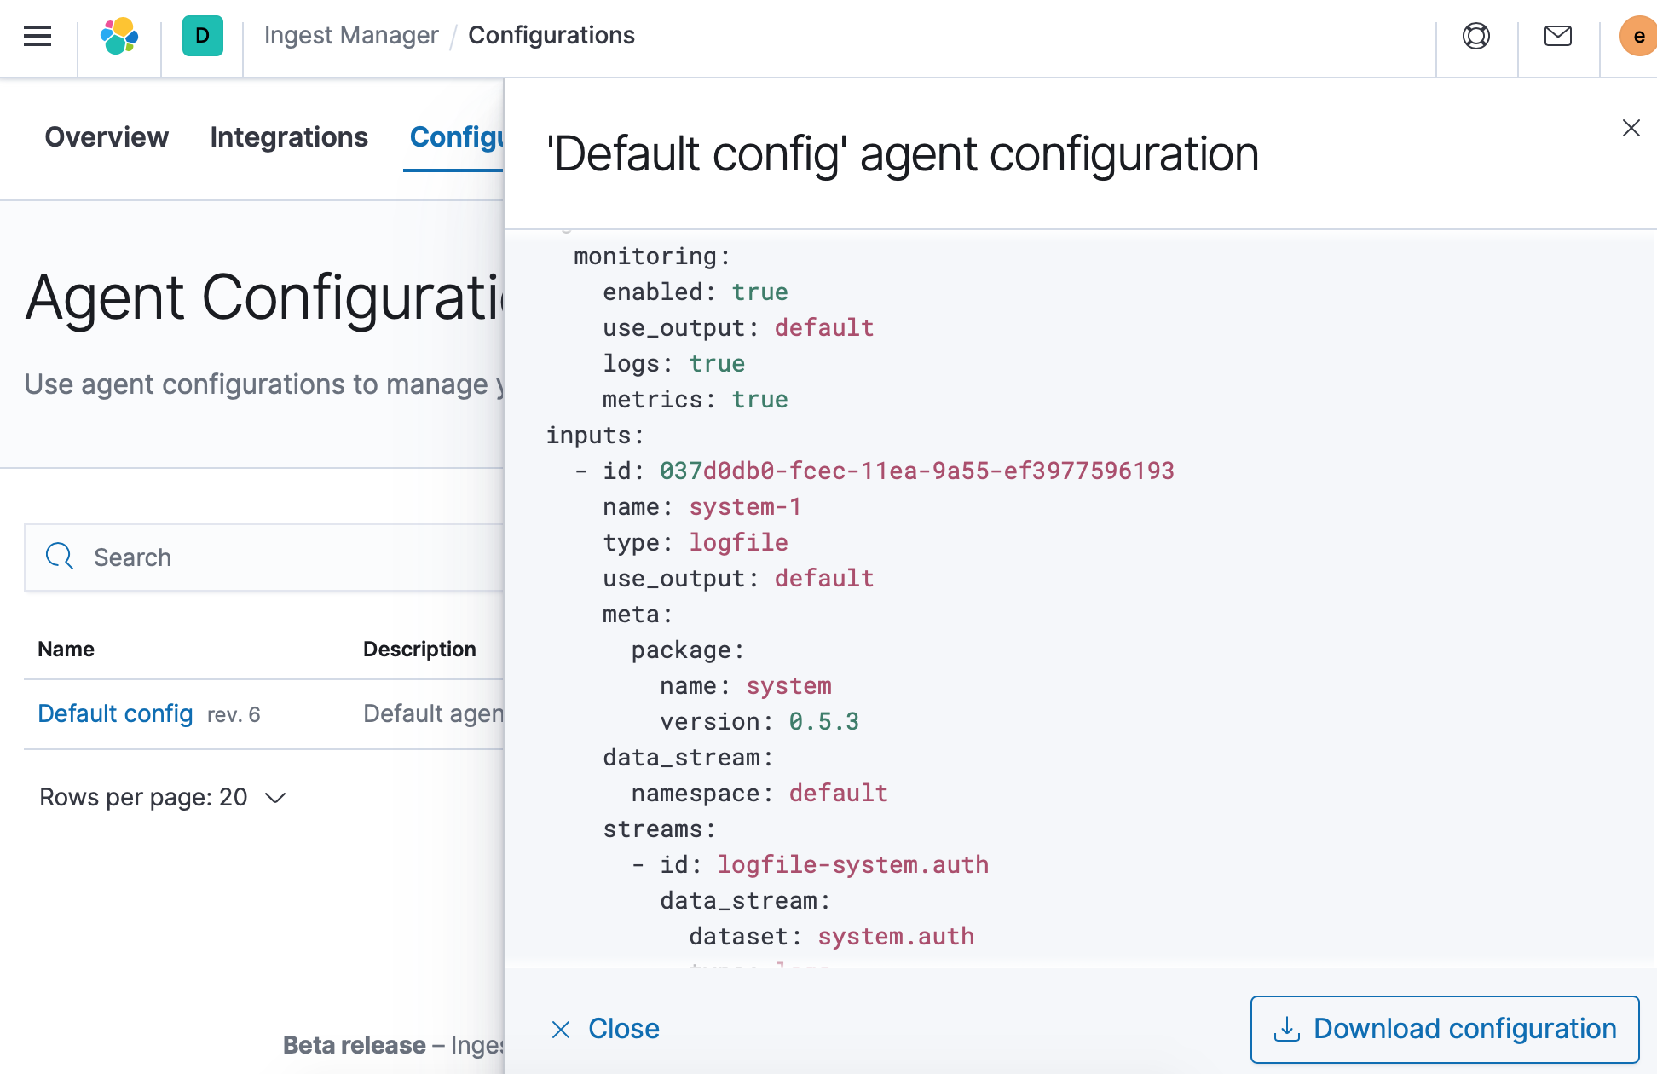Open the help menu icon
Viewport: 1657px width, 1074px height.
click(x=1476, y=36)
